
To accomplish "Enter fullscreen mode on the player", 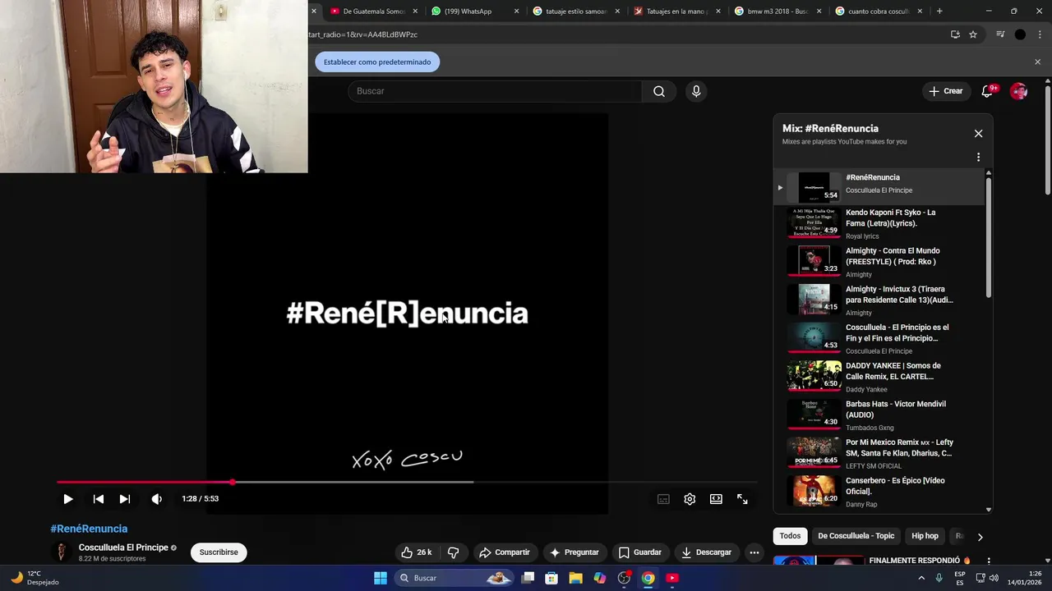I will (x=742, y=499).
